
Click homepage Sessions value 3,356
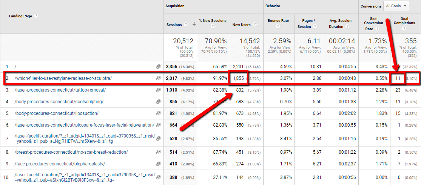point(171,66)
